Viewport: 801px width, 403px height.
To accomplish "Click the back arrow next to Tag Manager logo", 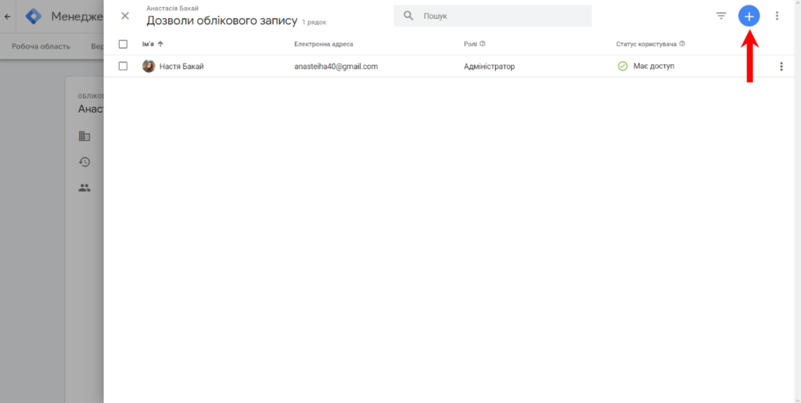I will [x=8, y=16].
